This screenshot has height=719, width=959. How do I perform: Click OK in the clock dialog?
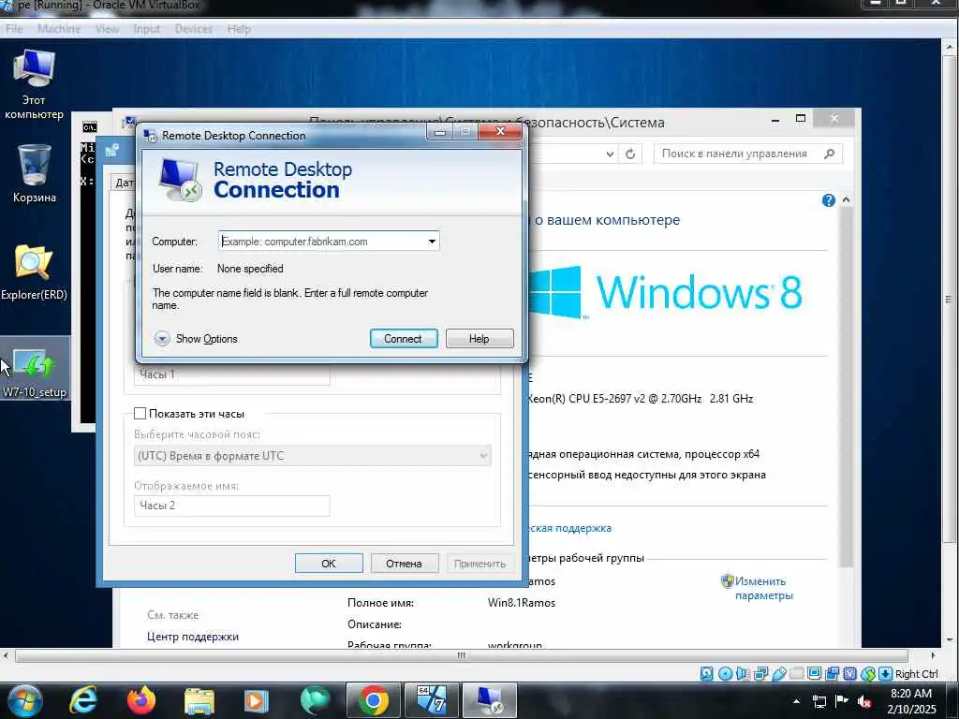(329, 563)
